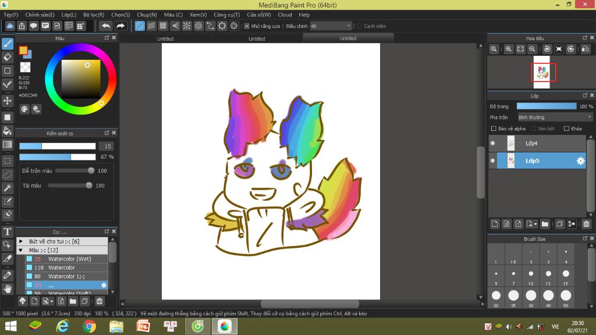Open add layer dropdown arrow
Viewport: 596px width, 335px height.
pos(535,224)
